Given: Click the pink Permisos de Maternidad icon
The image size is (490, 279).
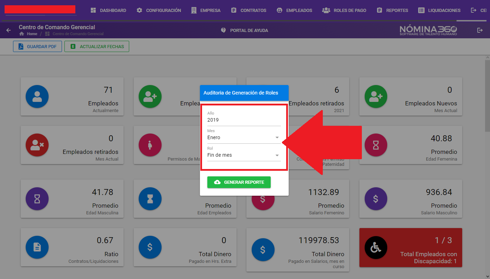Looking at the screenshot, I should click(x=150, y=145).
